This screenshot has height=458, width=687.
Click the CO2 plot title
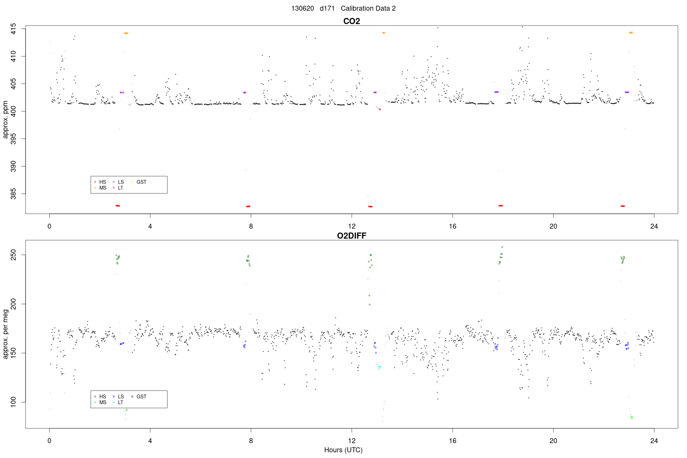[352, 21]
